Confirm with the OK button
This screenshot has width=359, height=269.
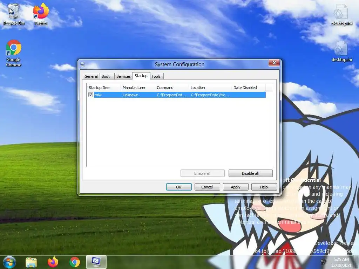click(x=179, y=187)
